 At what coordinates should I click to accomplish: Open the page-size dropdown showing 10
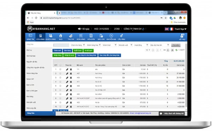coord(148,50)
